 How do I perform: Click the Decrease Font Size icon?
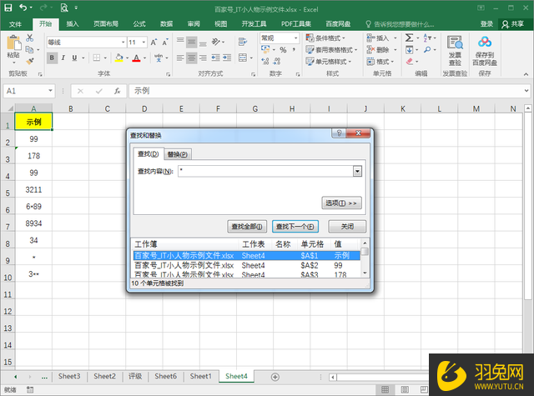pyautogui.click(x=165, y=43)
